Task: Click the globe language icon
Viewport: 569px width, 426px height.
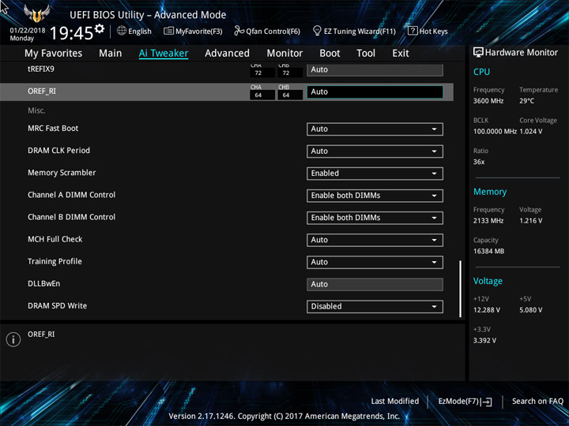Action: (x=122, y=31)
